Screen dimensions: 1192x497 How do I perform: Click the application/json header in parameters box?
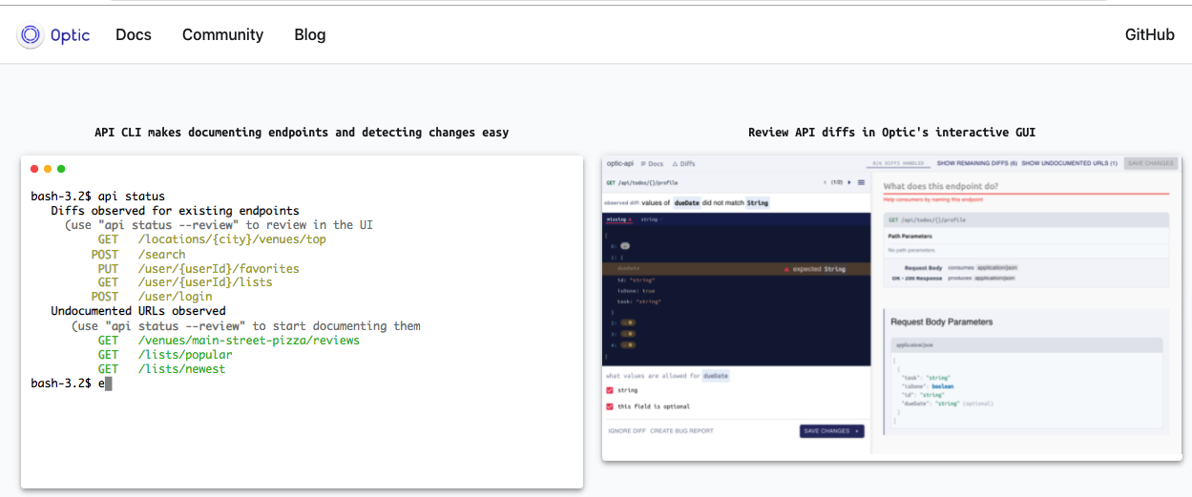[1026, 345]
